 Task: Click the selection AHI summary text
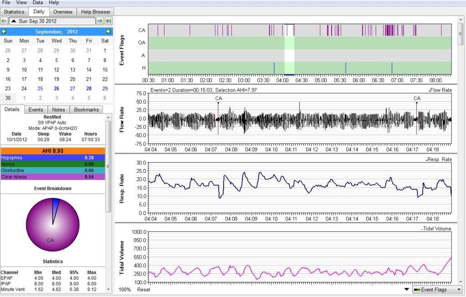[204, 90]
